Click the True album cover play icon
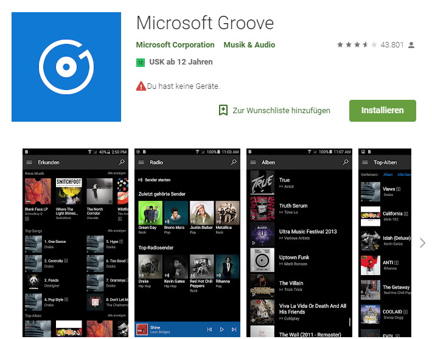 [x=254, y=191]
